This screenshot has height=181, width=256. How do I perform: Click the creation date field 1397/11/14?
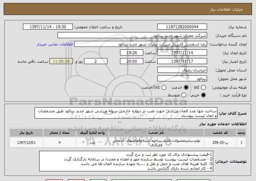click(182, 53)
